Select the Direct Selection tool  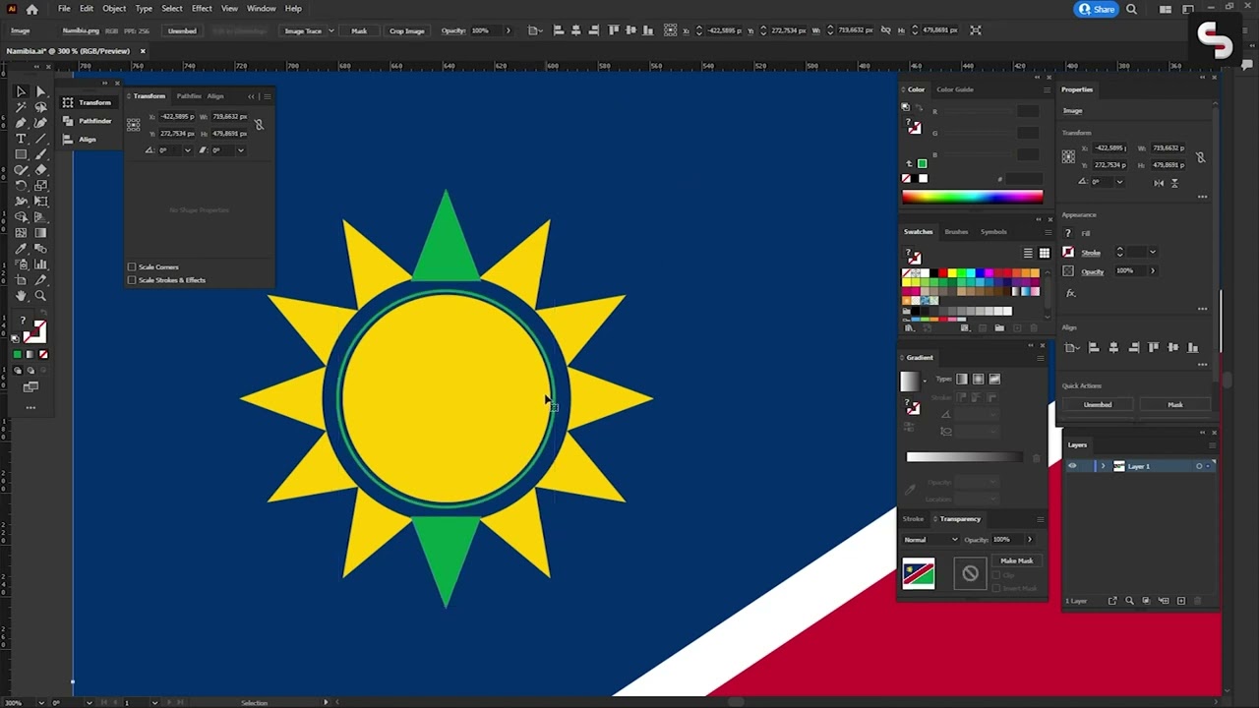(41, 91)
